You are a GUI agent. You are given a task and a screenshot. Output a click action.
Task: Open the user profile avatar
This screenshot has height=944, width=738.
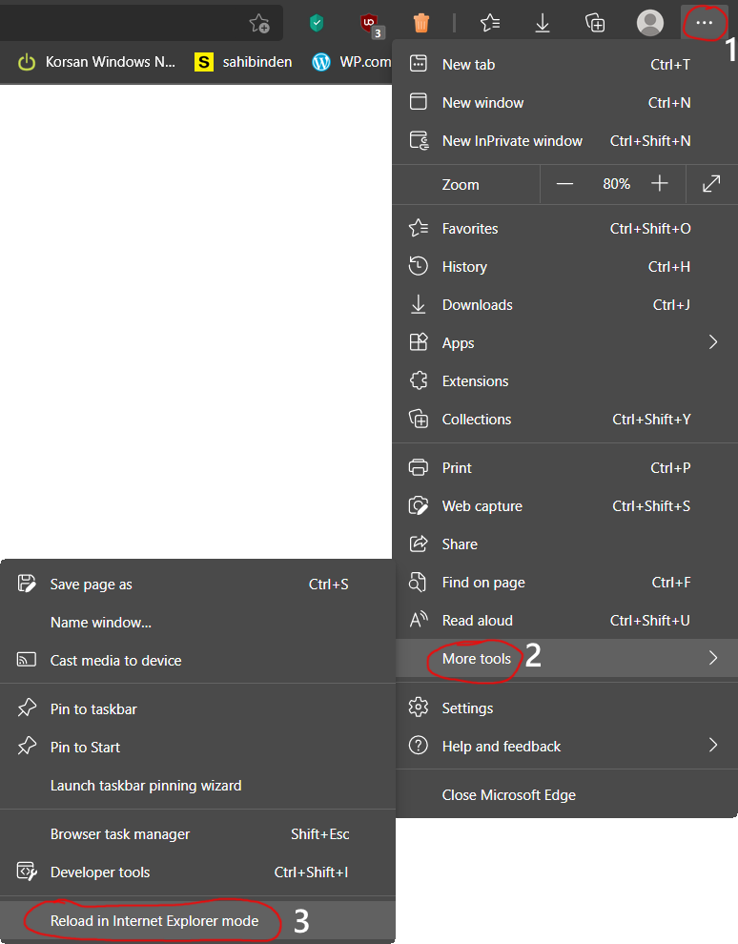[x=650, y=23]
